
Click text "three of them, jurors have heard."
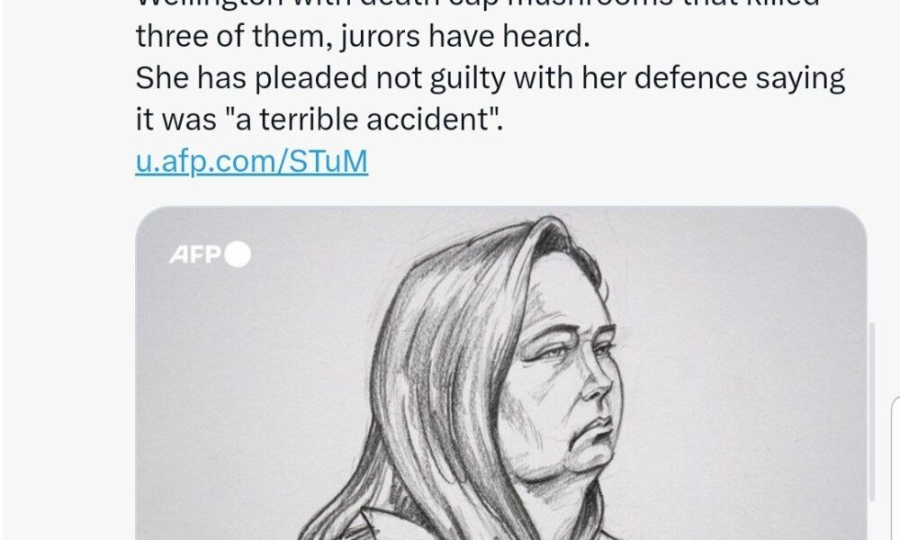362,37
